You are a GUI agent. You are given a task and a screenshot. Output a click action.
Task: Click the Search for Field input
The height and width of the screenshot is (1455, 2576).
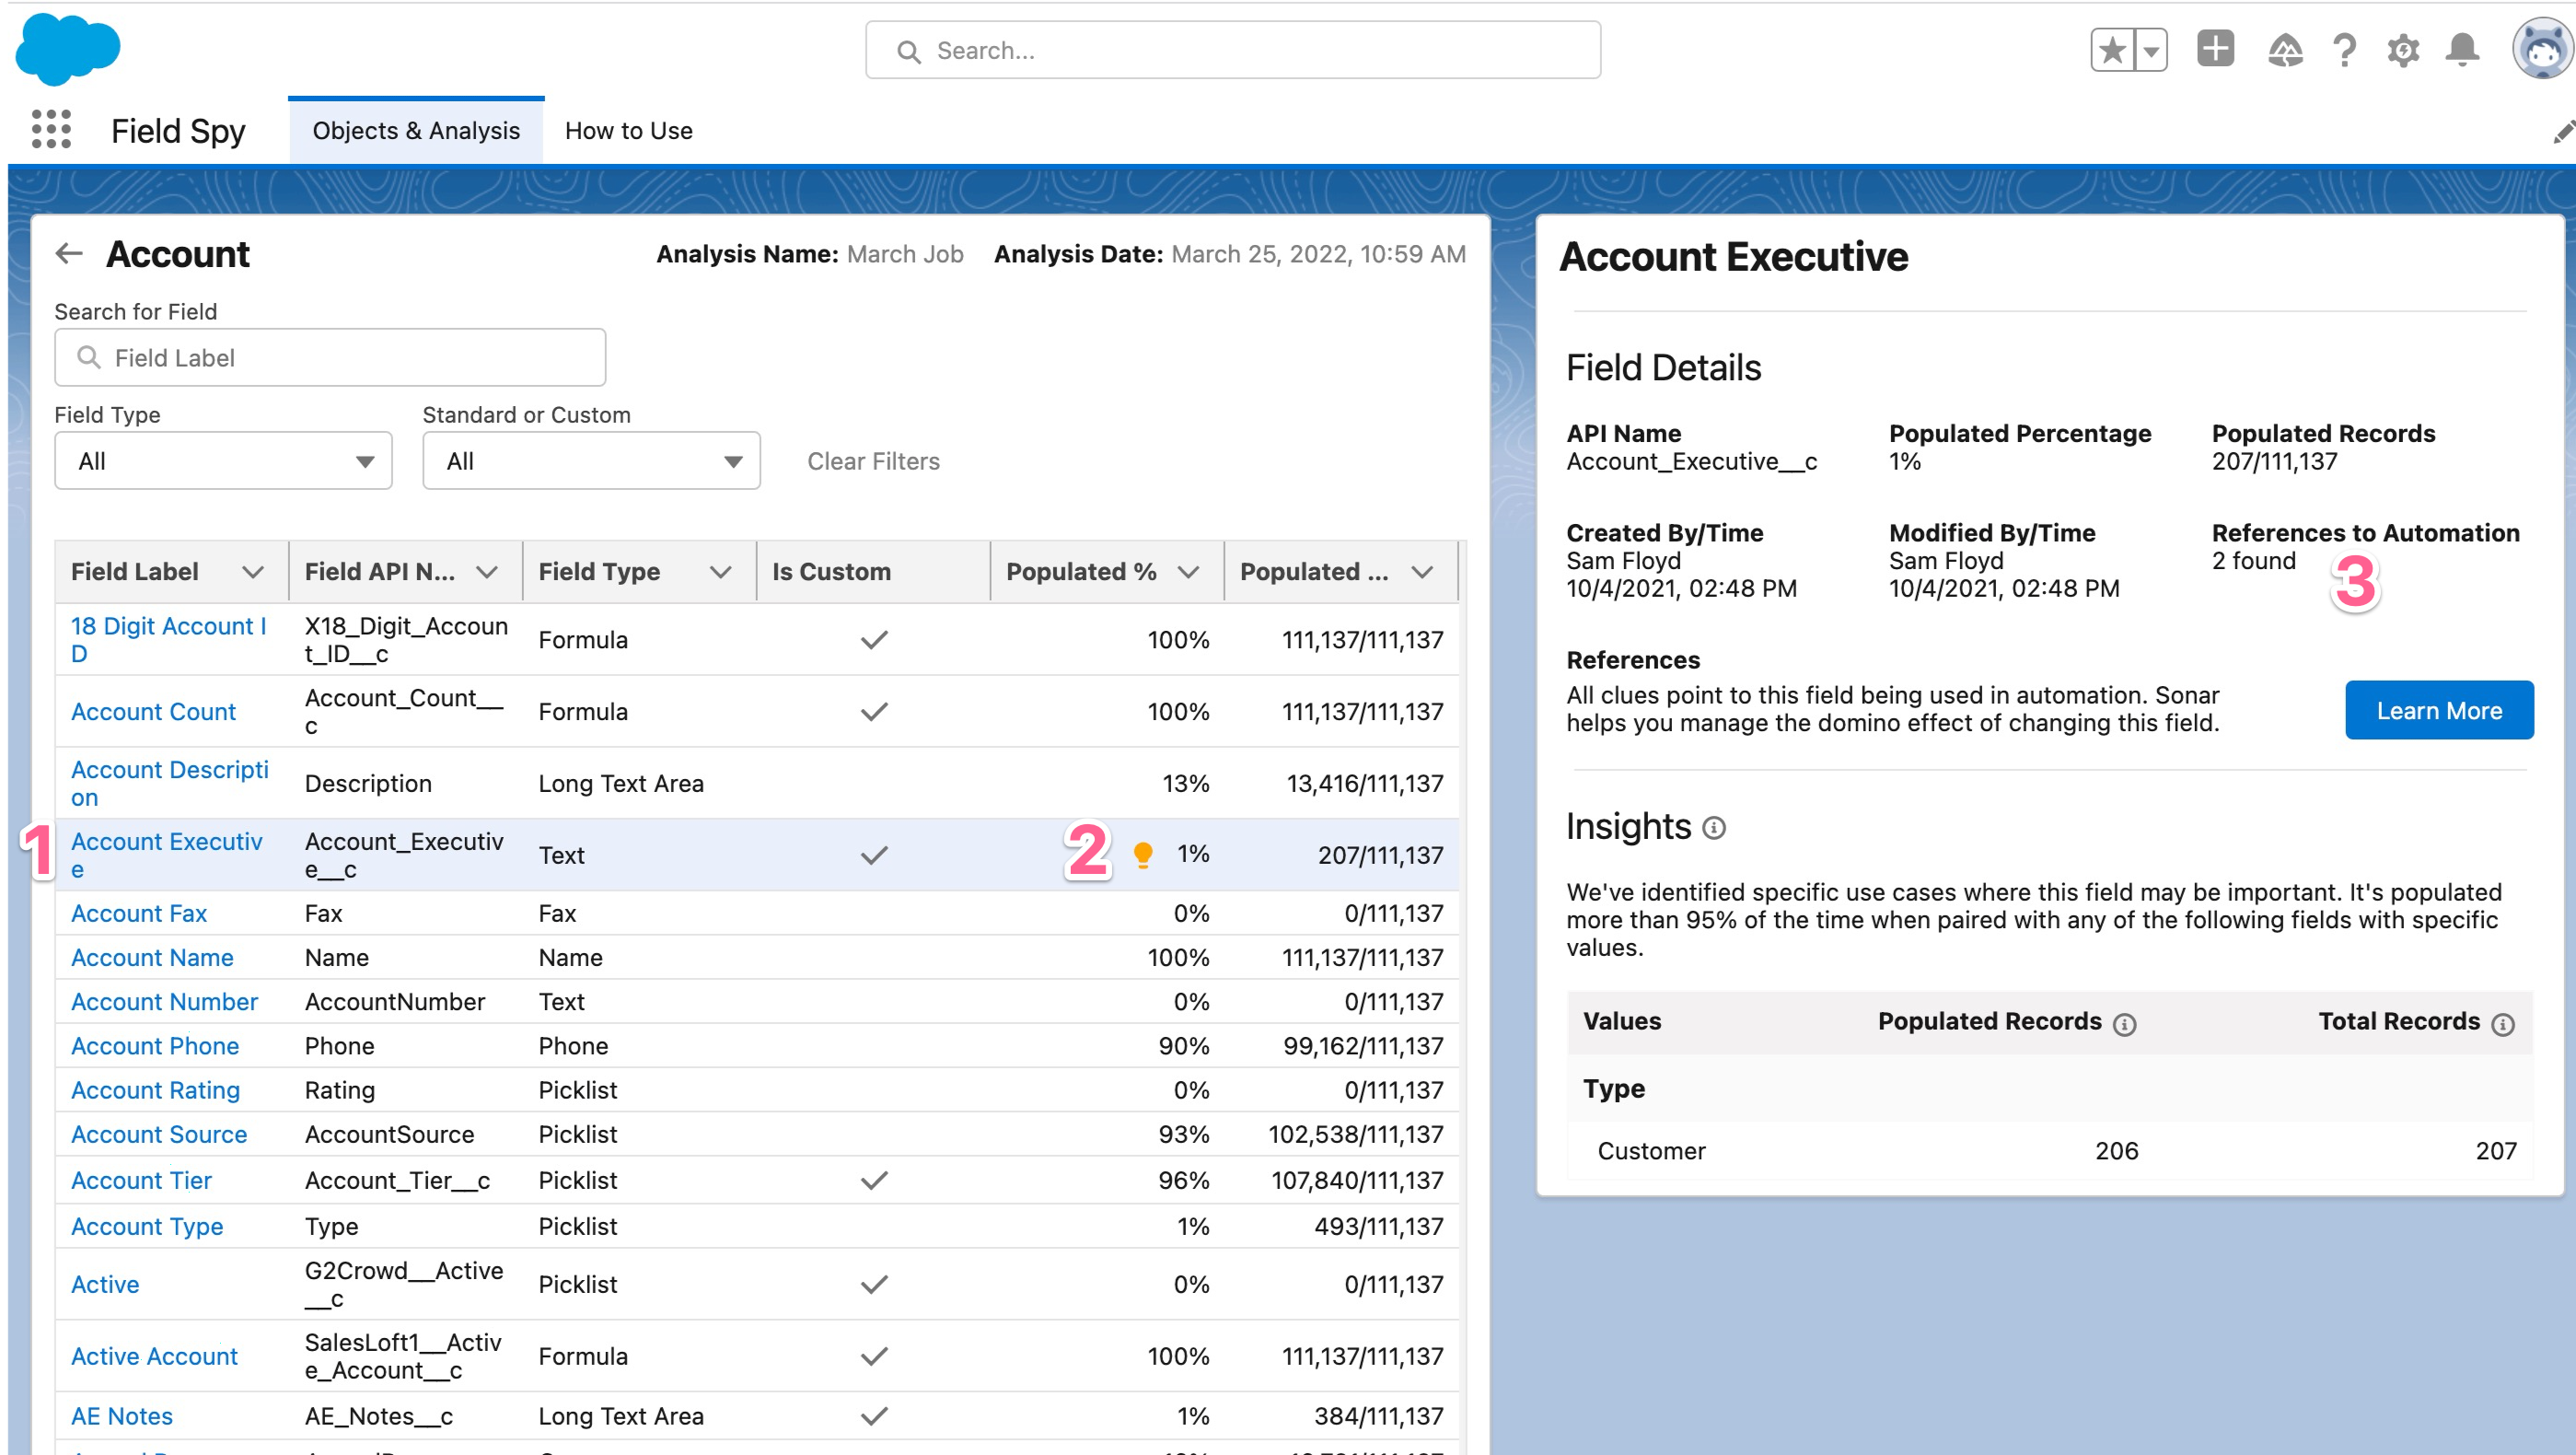click(330, 357)
